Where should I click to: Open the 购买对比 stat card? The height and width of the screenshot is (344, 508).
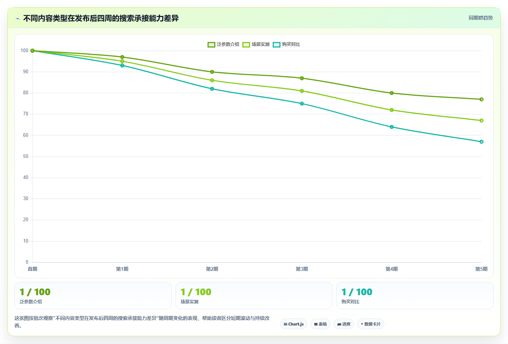tap(415, 296)
